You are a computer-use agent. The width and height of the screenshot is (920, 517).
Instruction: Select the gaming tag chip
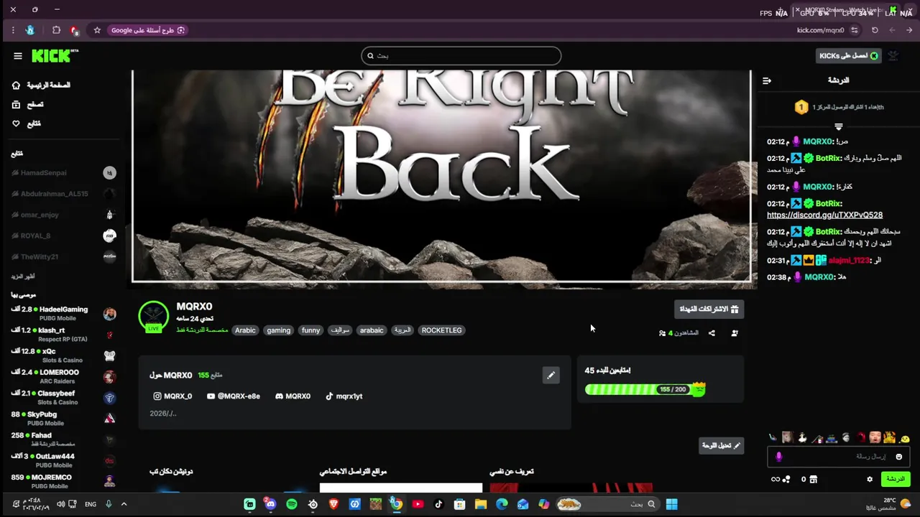pos(278,330)
